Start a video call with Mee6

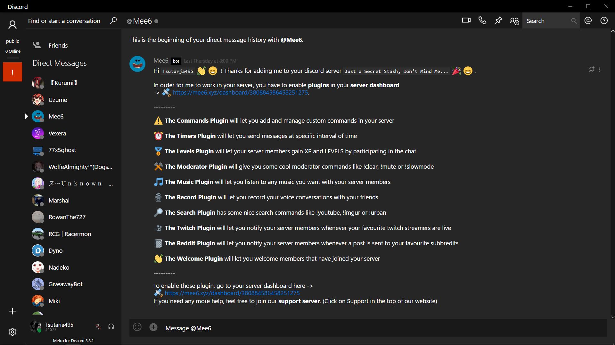coord(466,20)
